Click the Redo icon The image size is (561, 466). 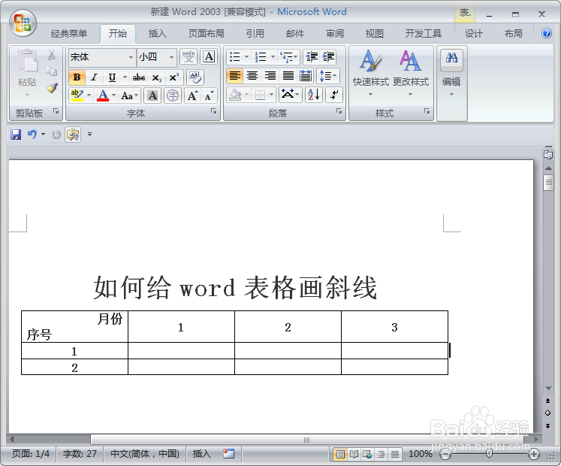[x=56, y=135]
